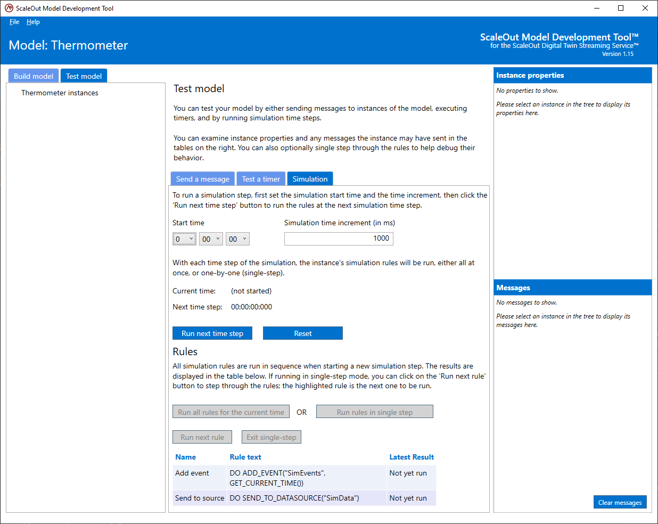Open the File menu
658x524 pixels.
click(14, 22)
